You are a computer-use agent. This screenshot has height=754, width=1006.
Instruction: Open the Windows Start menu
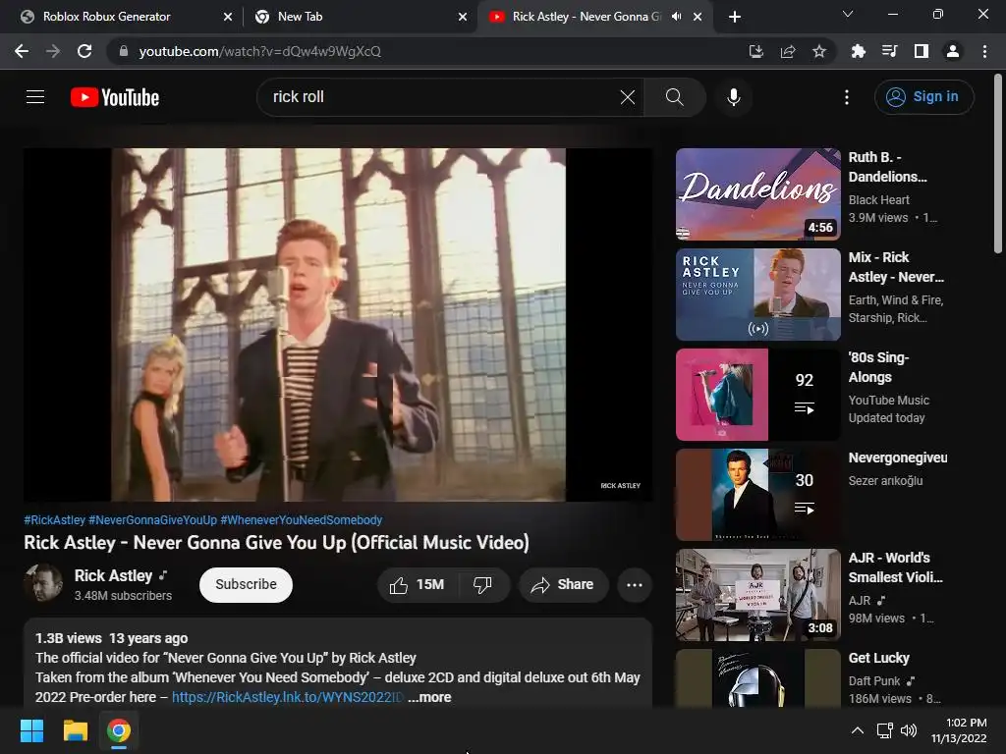point(31,730)
